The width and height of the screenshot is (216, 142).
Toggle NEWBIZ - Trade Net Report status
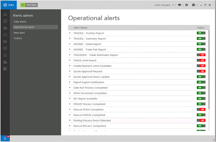pos(201,49)
